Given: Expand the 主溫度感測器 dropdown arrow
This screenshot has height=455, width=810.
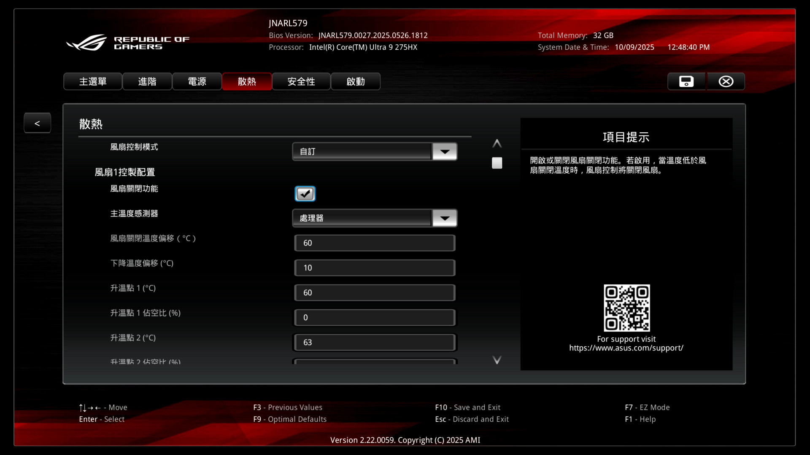Looking at the screenshot, I should (444, 218).
